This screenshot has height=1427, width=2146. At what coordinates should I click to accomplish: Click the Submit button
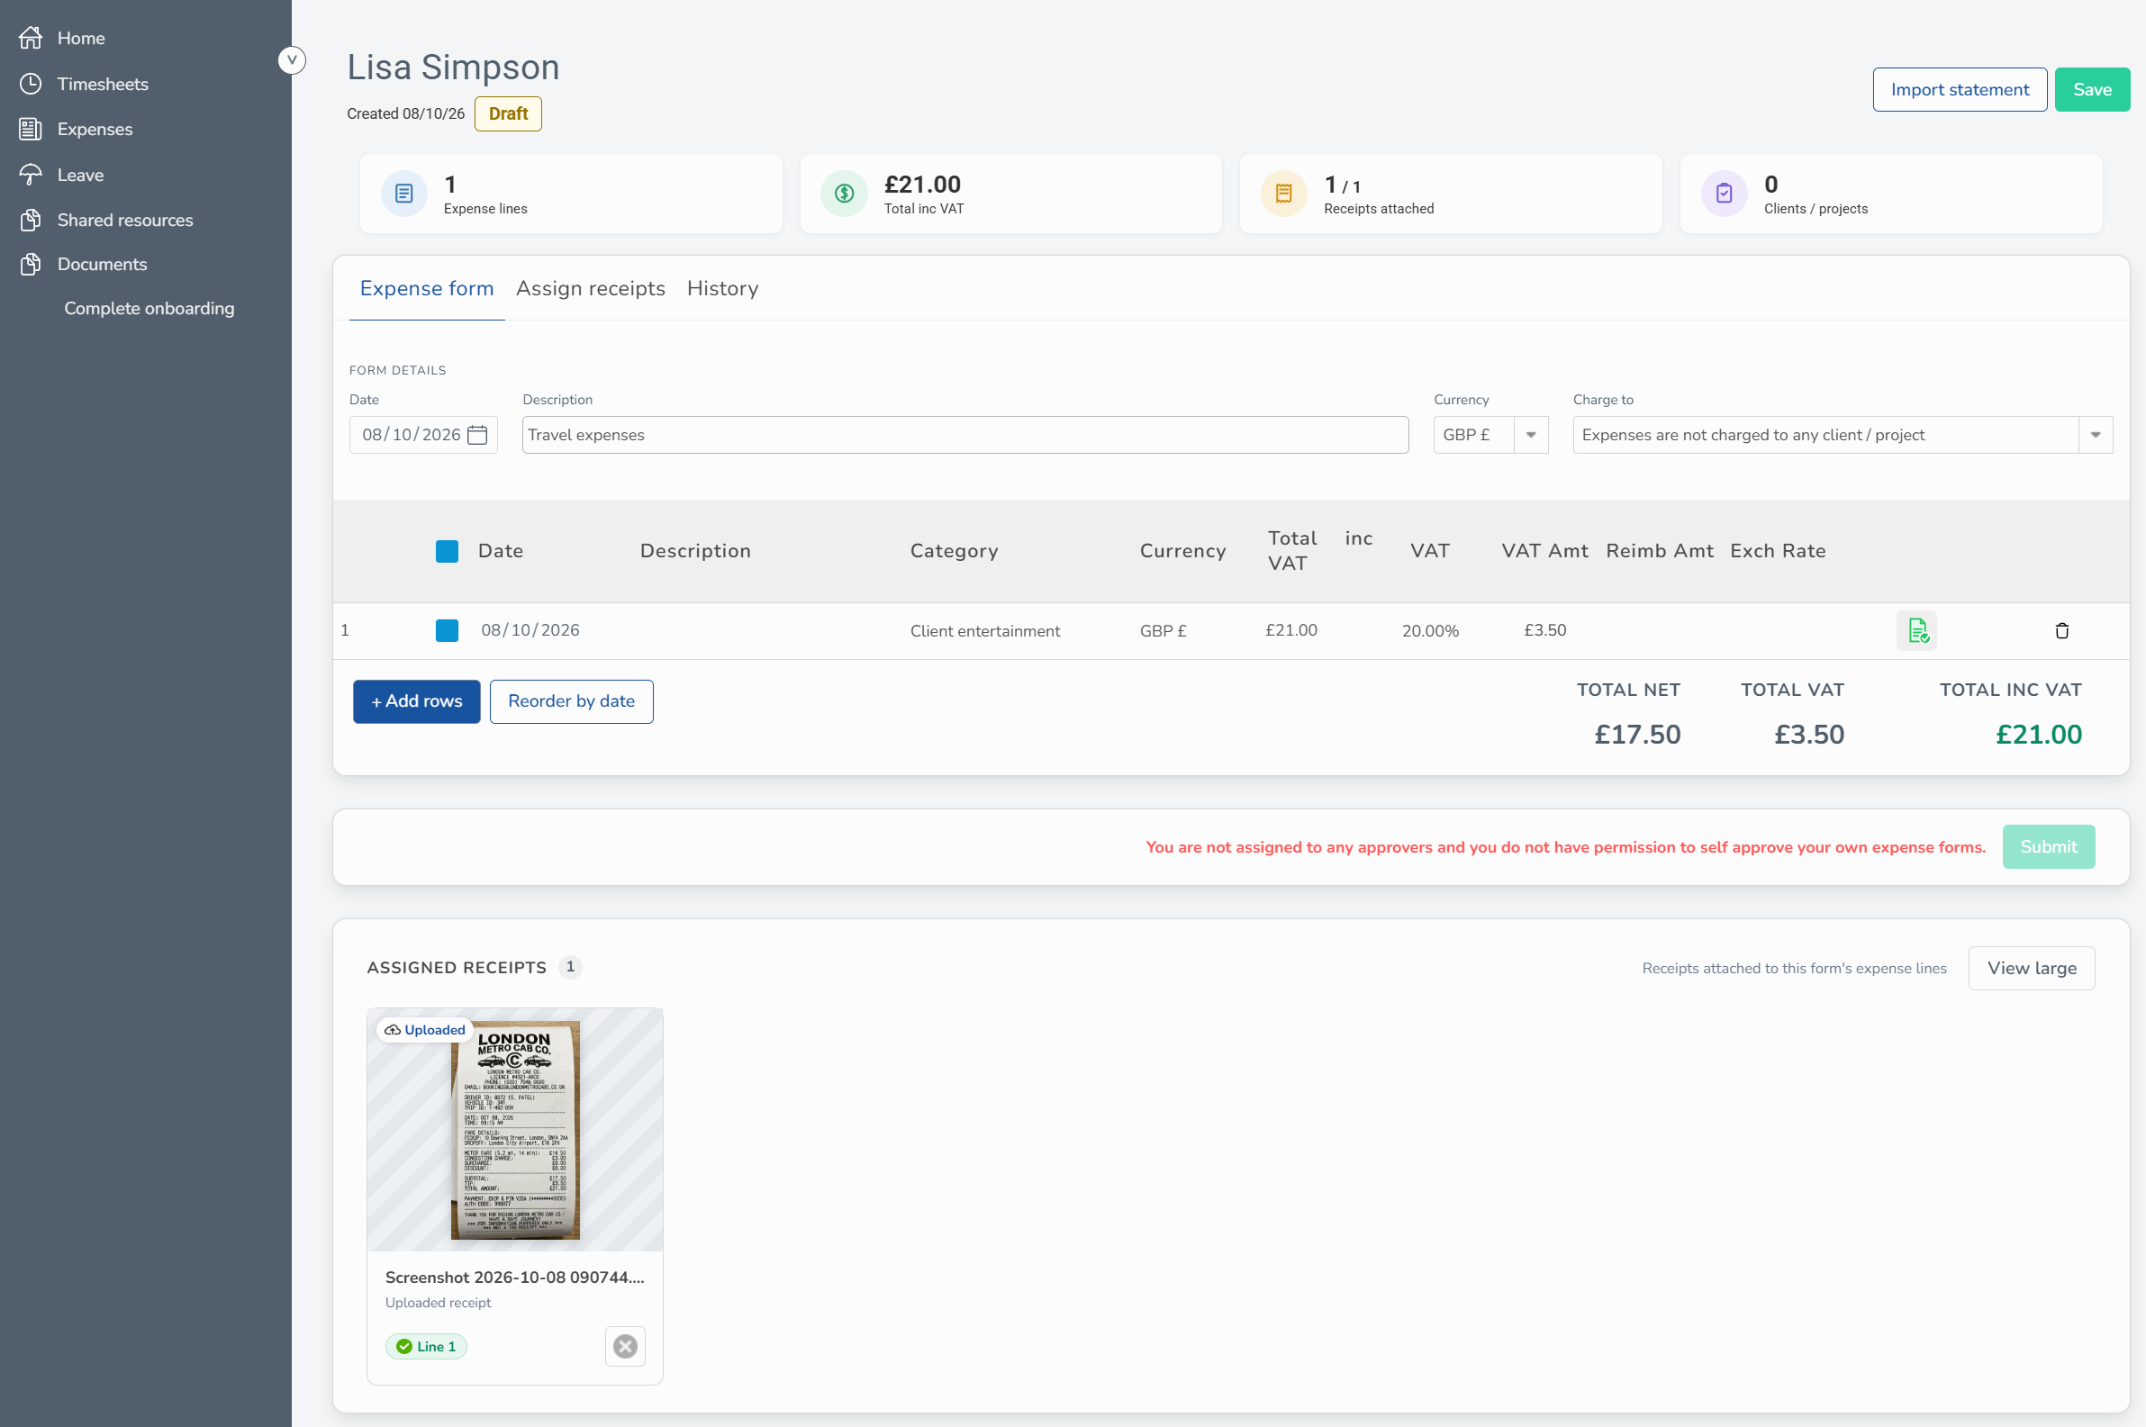[x=2048, y=847]
